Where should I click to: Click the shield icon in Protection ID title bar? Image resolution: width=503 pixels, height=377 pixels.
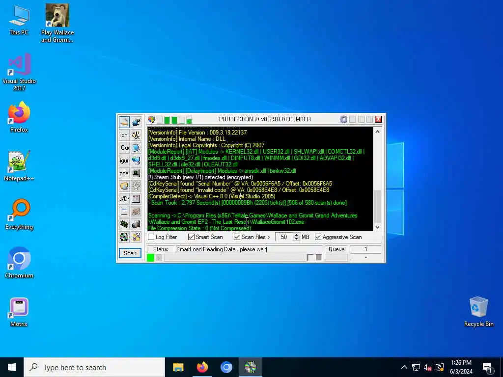(x=151, y=120)
